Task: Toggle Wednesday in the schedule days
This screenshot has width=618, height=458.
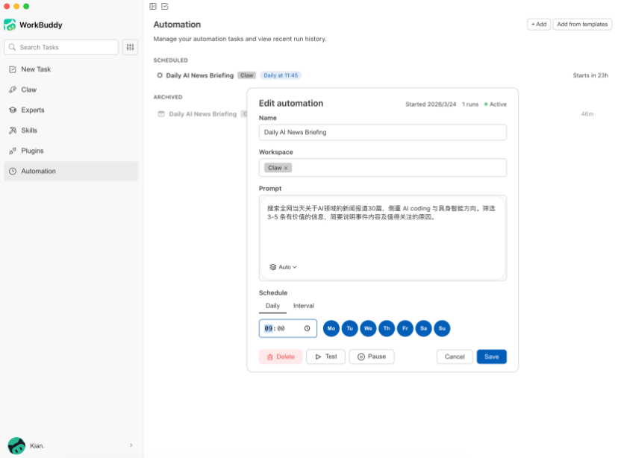Action: (368, 328)
